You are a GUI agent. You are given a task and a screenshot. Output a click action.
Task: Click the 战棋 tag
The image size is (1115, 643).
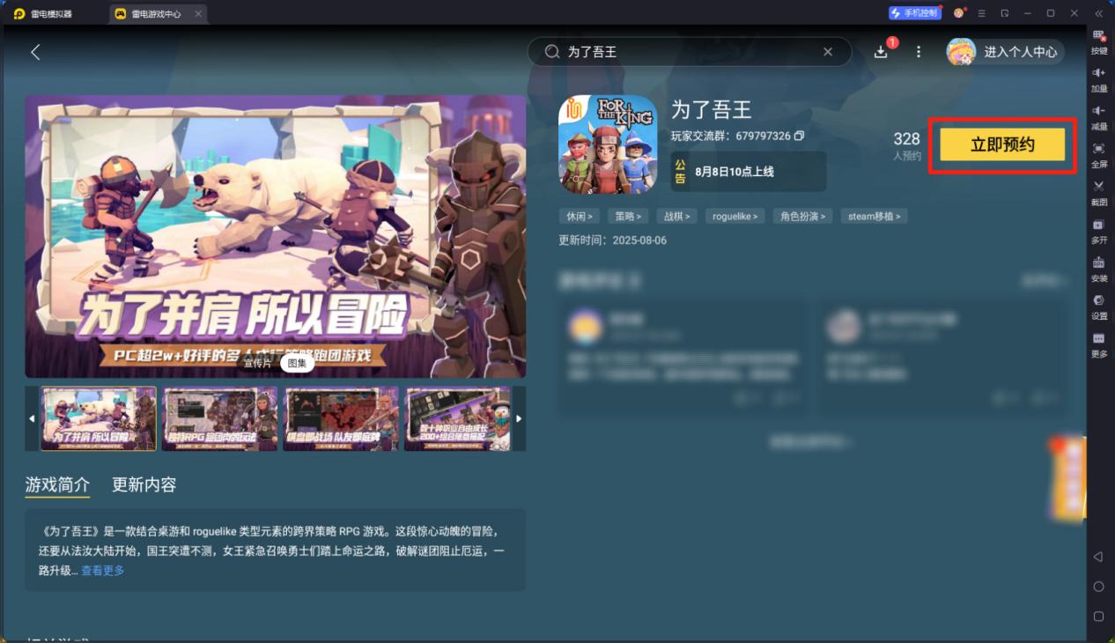(677, 216)
